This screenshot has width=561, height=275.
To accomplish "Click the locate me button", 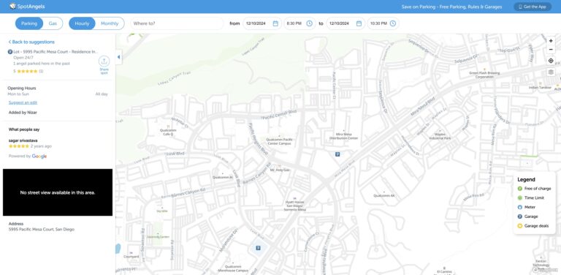I will pyautogui.click(x=551, y=61).
